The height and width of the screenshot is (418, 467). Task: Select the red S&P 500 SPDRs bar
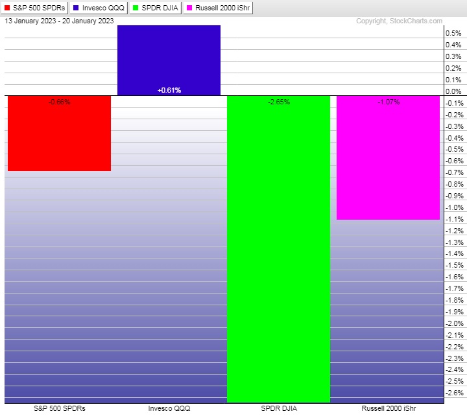pyautogui.click(x=59, y=134)
